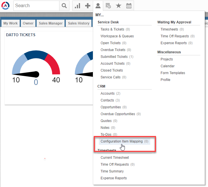Switch to the Sales Manager tab

coord(51,23)
